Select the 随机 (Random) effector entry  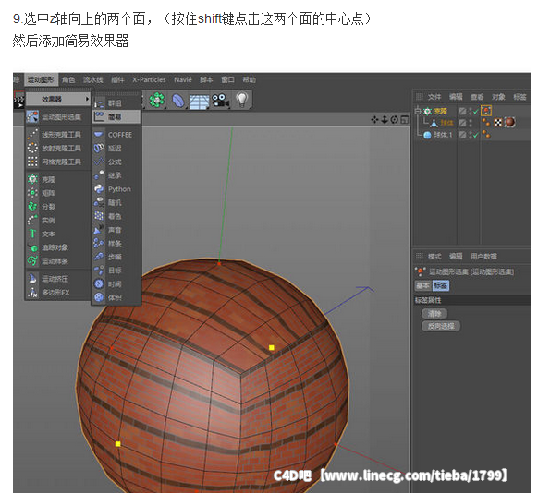pos(116,202)
